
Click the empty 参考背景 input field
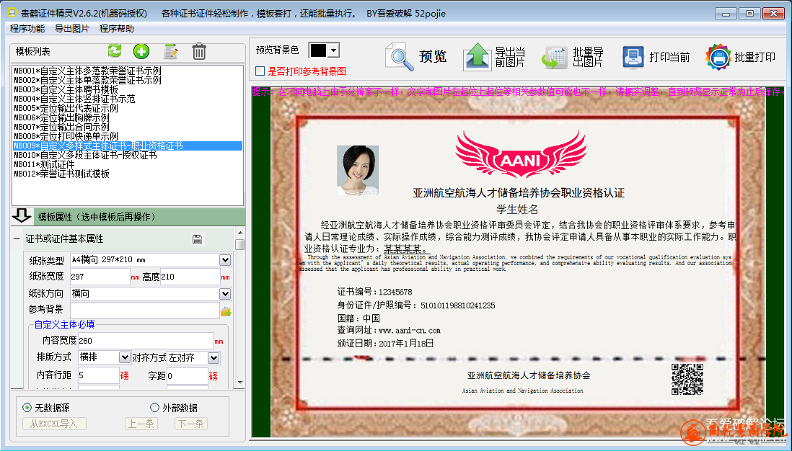[x=144, y=311]
